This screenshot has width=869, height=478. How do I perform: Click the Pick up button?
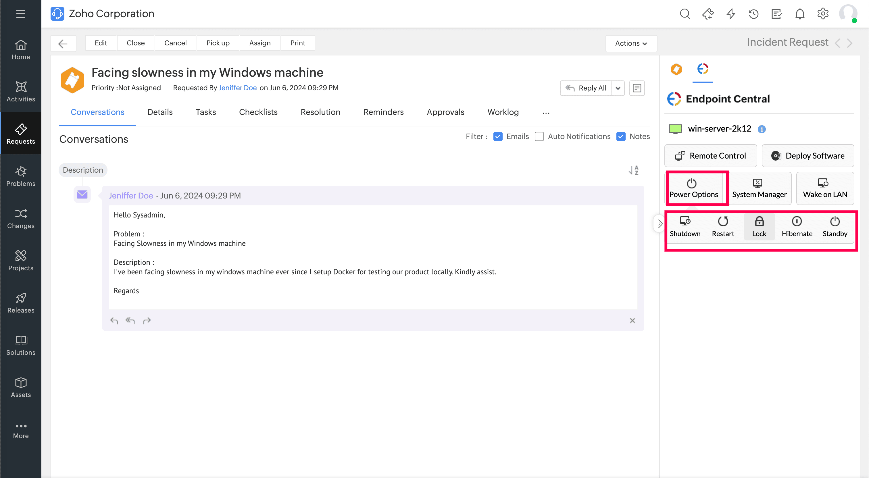click(218, 43)
